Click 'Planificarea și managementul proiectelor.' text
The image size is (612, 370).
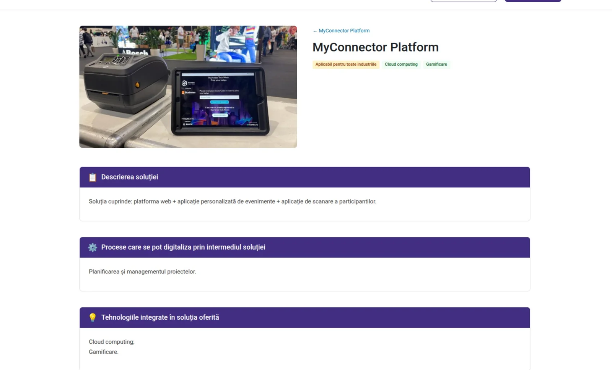pyautogui.click(x=142, y=271)
